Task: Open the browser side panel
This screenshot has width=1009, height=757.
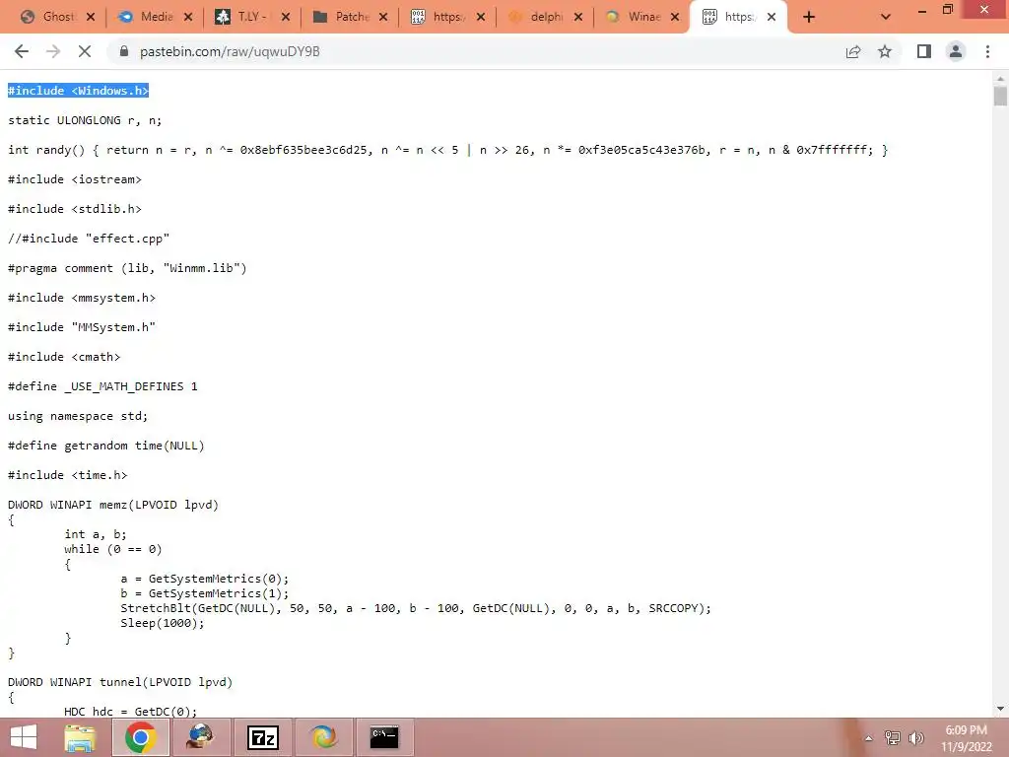Action: pyautogui.click(x=924, y=51)
